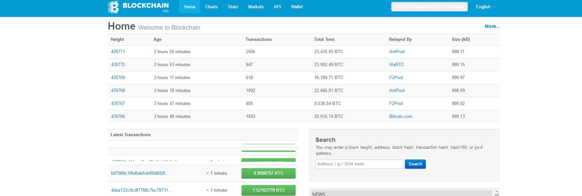Click the 9.9998757 BTC amount button

point(268,173)
